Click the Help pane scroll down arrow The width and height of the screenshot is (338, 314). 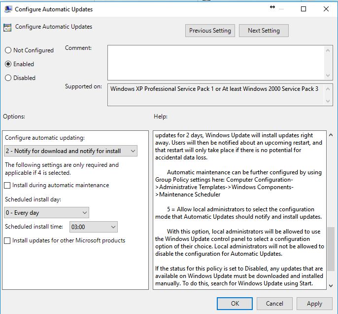tap(331, 286)
